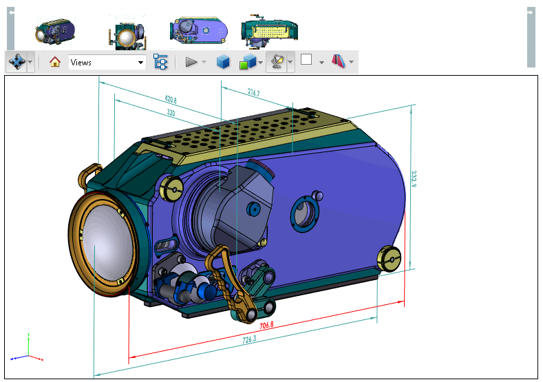Toggle the lighting lamp button
The width and height of the screenshot is (543, 382).
click(277, 62)
